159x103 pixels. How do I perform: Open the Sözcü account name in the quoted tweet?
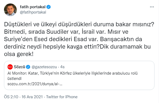19,67
